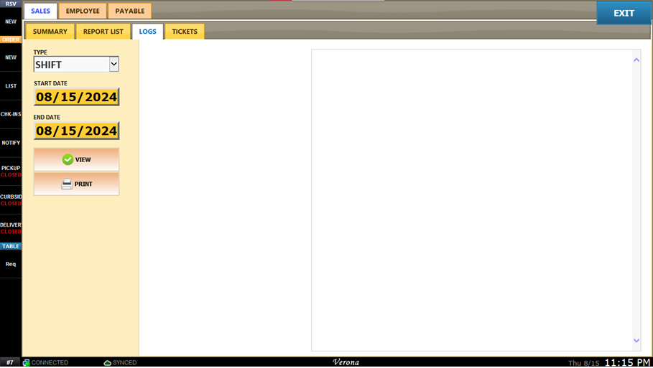This screenshot has width=653, height=368.
Task: Open the SHIFT type combo box
Action: [x=76, y=65]
